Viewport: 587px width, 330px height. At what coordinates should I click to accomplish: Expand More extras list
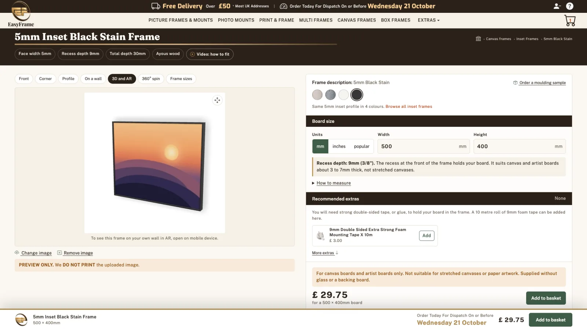(x=325, y=253)
